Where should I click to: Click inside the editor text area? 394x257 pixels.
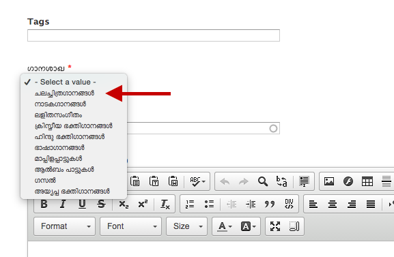(x=211, y=249)
